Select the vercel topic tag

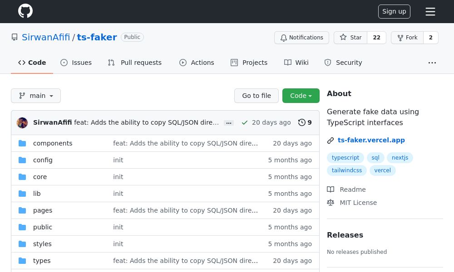(x=382, y=170)
